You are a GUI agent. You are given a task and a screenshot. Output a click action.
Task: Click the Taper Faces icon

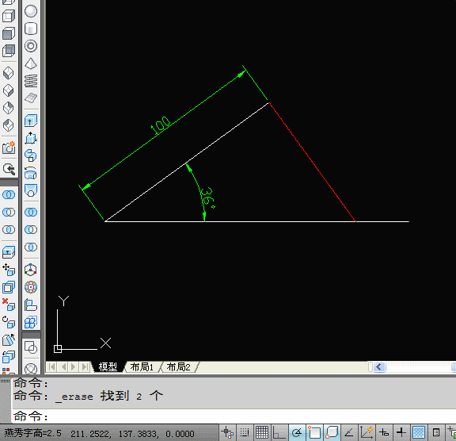[x=9, y=340]
